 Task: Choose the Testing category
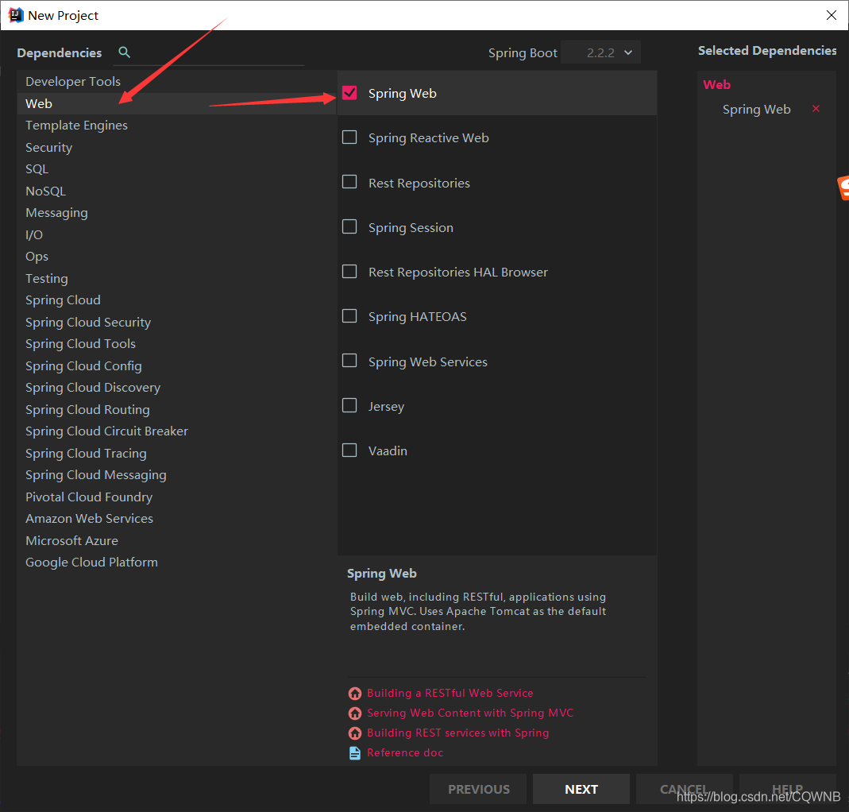point(176,278)
